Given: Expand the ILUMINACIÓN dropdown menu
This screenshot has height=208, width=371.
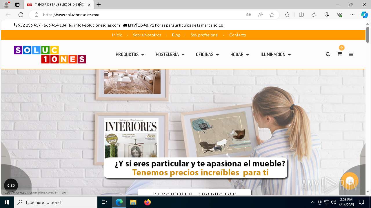Looking at the screenshot, I should click(x=275, y=54).
